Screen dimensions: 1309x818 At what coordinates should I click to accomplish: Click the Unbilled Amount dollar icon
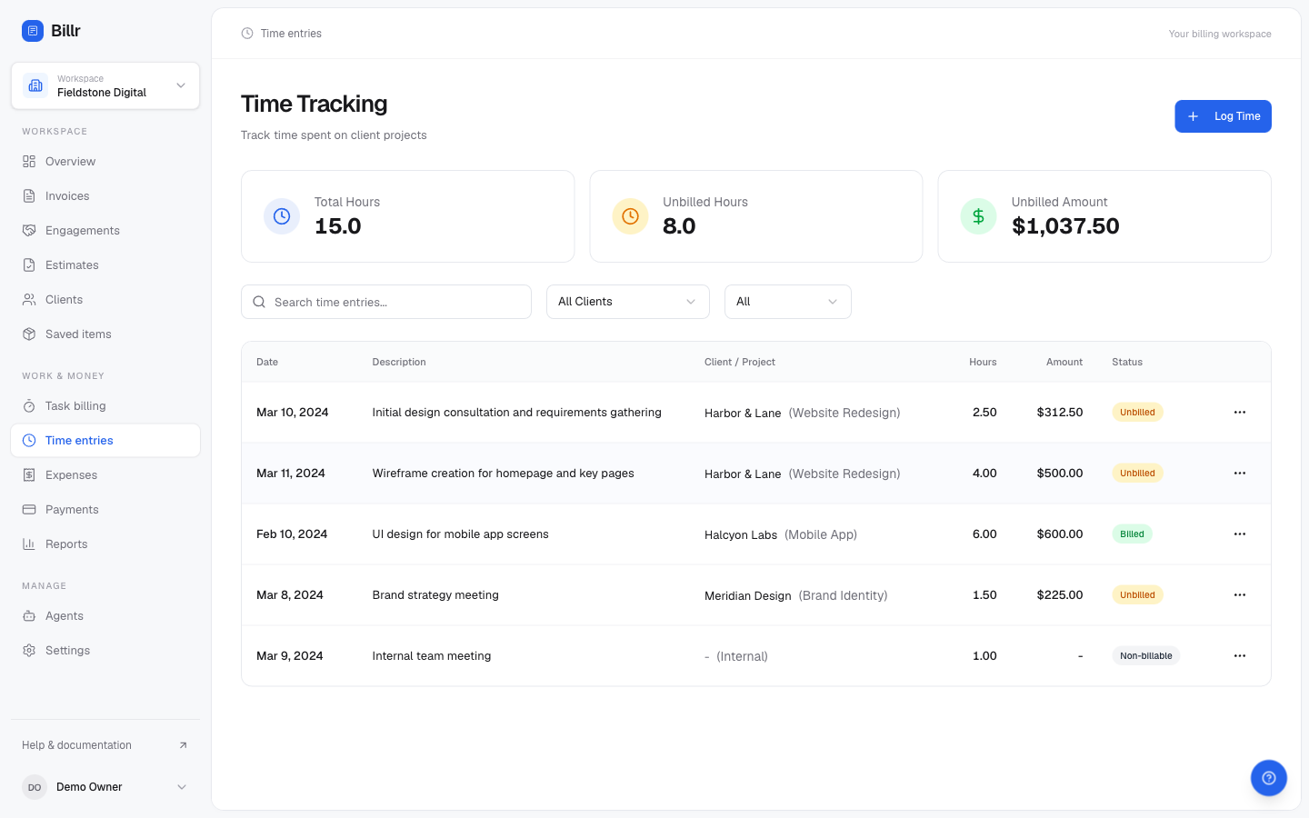click(978, 216)
